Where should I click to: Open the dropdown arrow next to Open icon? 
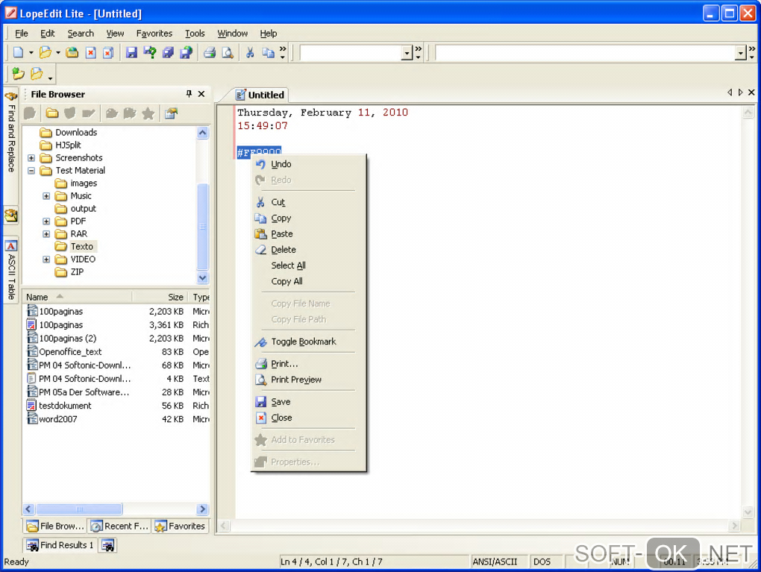click(57, 53)
